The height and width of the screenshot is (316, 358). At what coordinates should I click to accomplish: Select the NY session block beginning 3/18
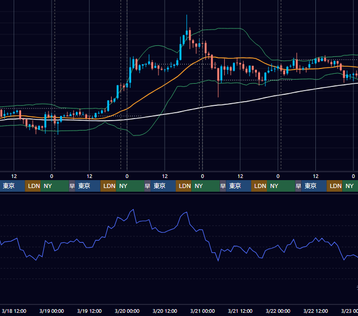tap(55, 186)
